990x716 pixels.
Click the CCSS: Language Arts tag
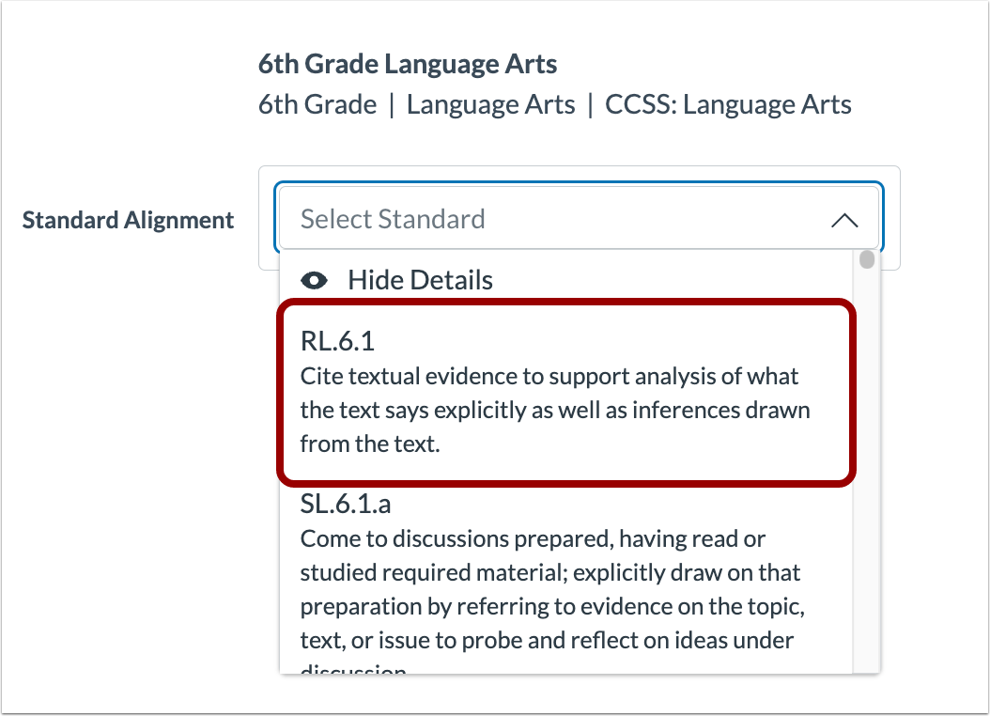(728, 104)
